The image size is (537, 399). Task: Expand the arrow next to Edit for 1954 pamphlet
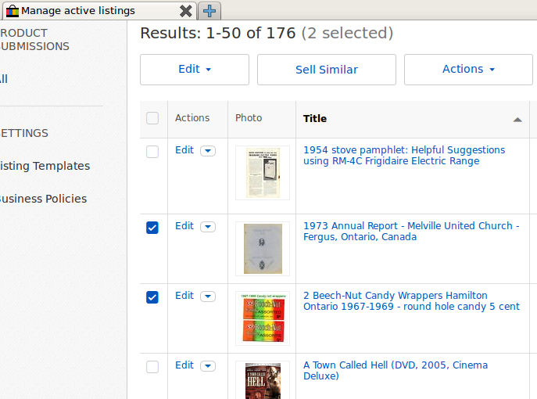click(207, 151)
